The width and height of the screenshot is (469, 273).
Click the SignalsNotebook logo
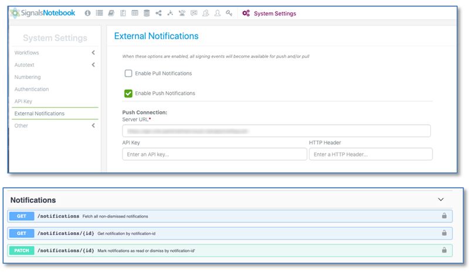click(45, 13)
